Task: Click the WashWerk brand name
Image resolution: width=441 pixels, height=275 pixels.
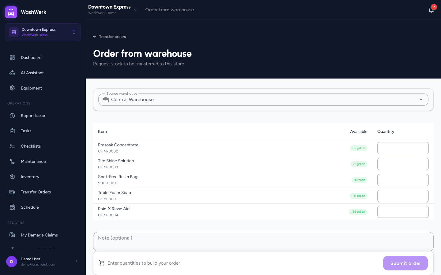Action: [x=34, y=12]
